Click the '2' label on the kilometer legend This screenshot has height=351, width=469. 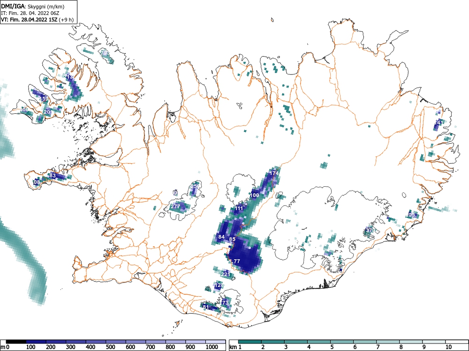coord(263,347)
